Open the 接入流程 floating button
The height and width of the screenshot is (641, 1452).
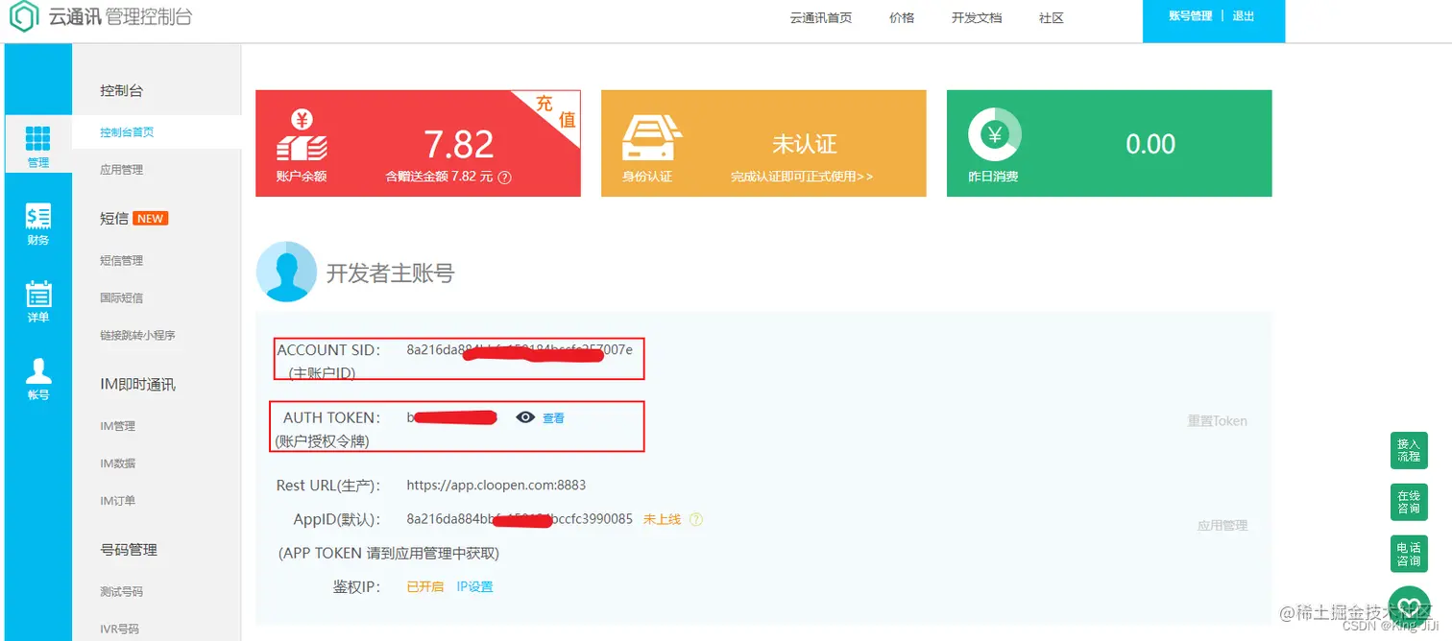pos(1409,451)
